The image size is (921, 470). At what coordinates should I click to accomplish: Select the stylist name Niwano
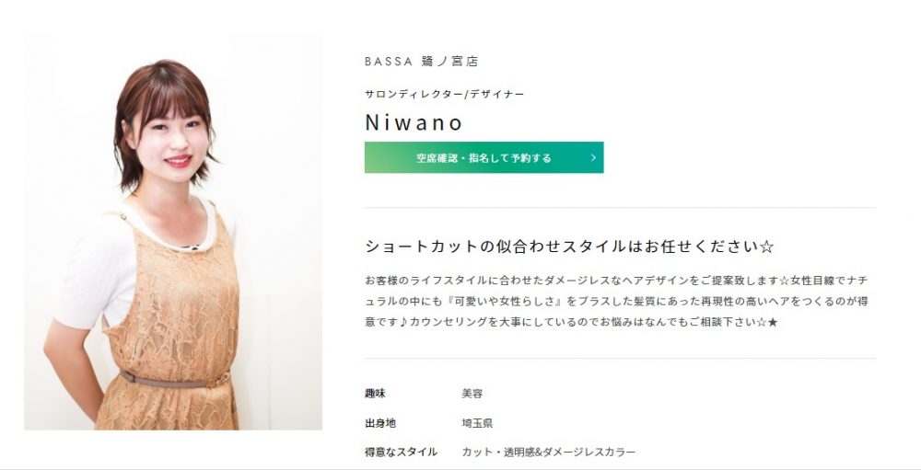(414, 122)
